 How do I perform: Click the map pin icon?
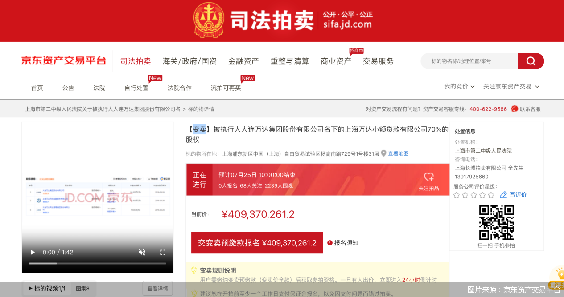(383, 153)
